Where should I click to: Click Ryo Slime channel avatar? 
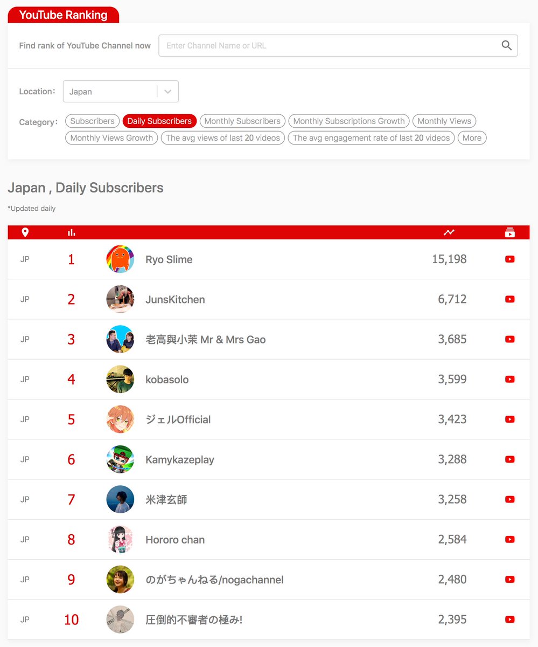click(x=120, y=259)
